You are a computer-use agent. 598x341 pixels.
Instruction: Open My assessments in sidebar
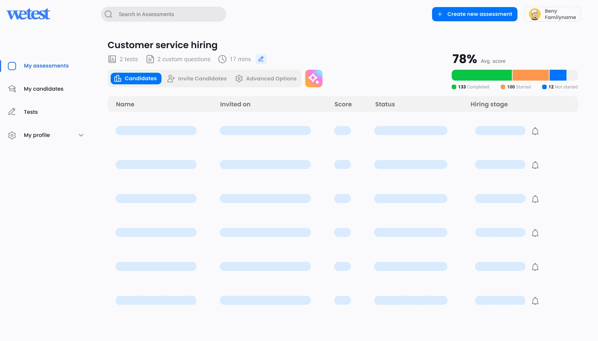point(46,66)
